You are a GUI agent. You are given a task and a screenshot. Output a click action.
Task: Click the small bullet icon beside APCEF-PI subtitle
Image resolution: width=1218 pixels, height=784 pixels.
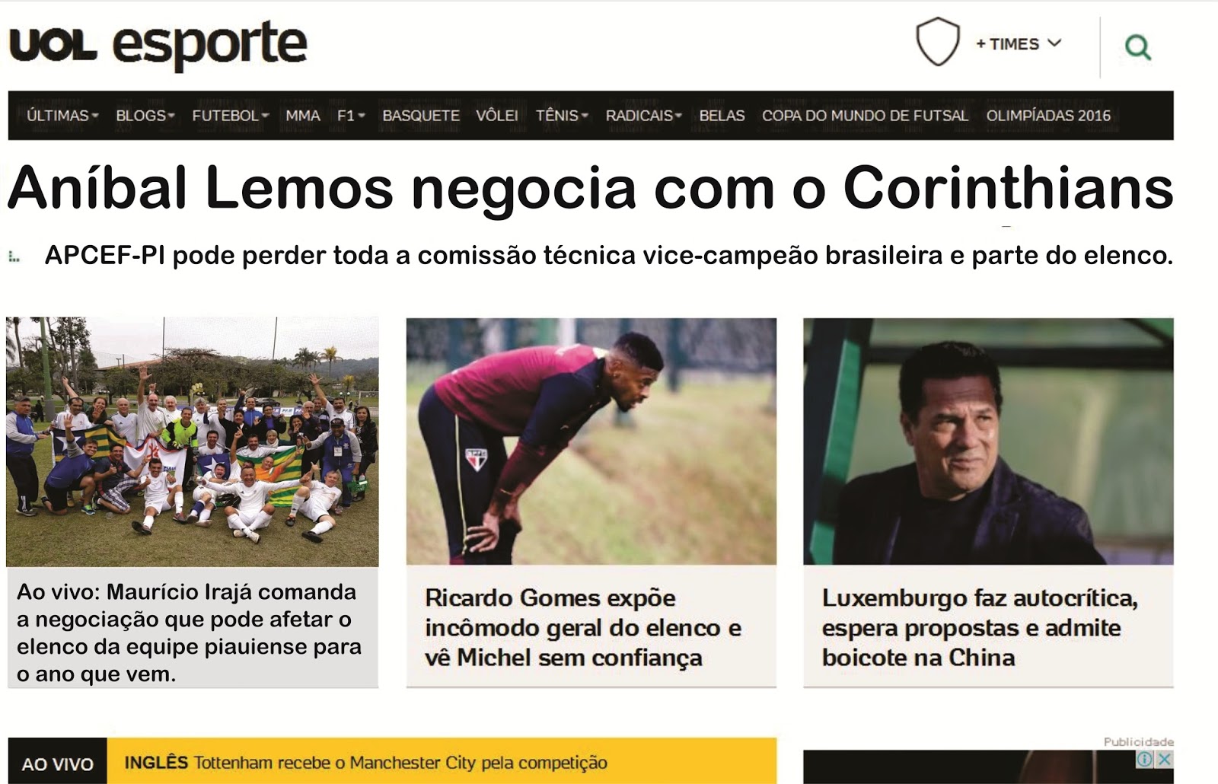(14, 257)
